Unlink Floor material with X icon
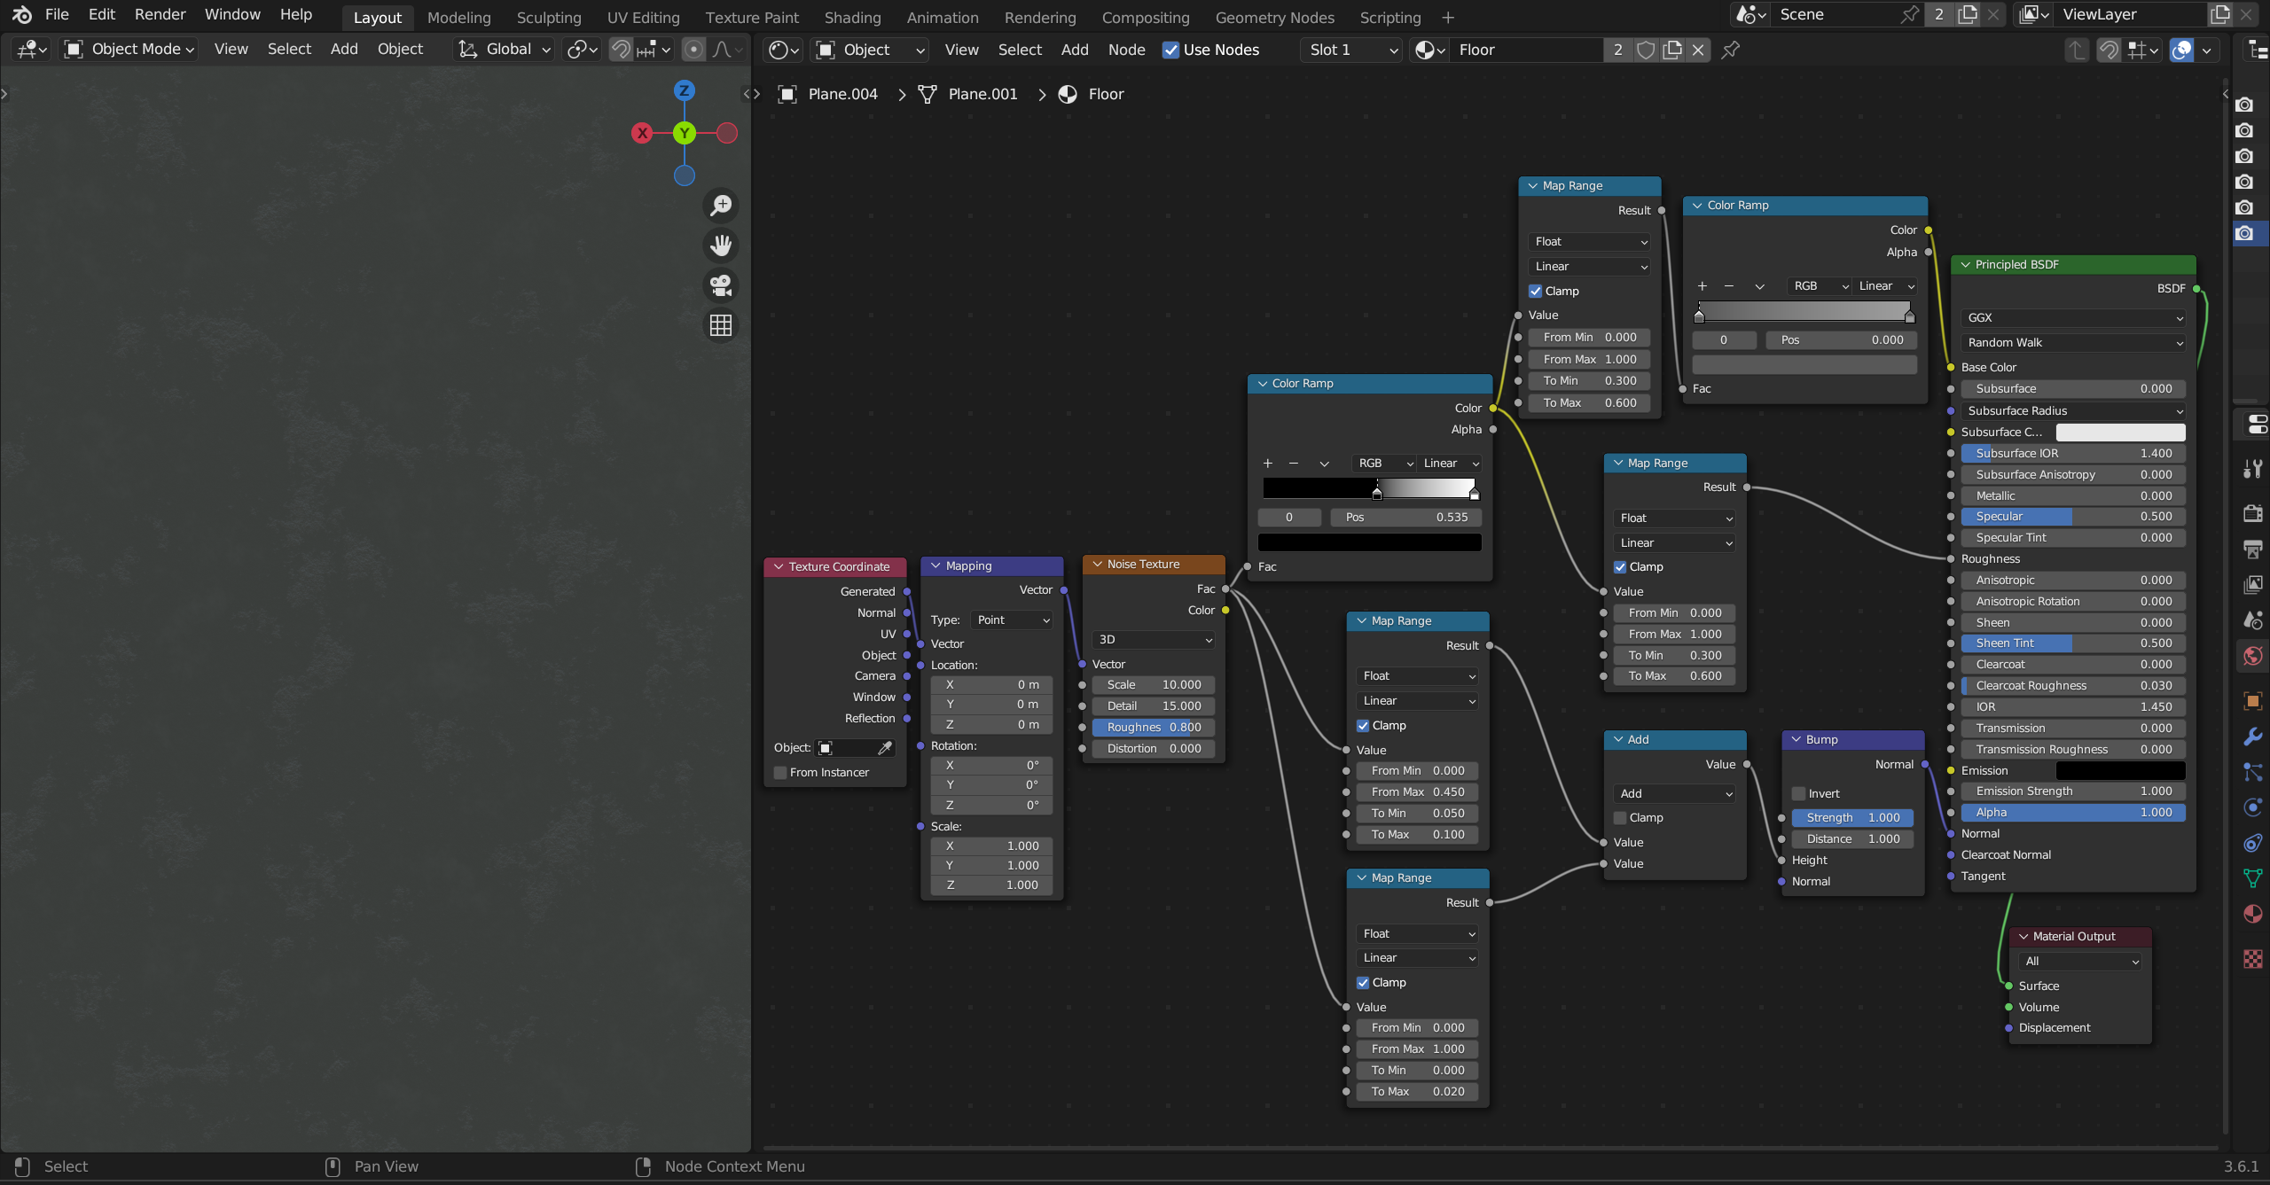This screenshot has width=2270, height=1185. click(x=1698, y=50)
